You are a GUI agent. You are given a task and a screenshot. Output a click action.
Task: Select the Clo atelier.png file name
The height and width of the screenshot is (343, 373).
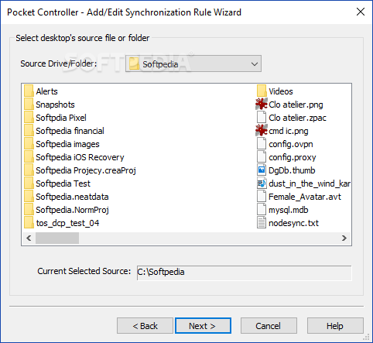(296, 105)
